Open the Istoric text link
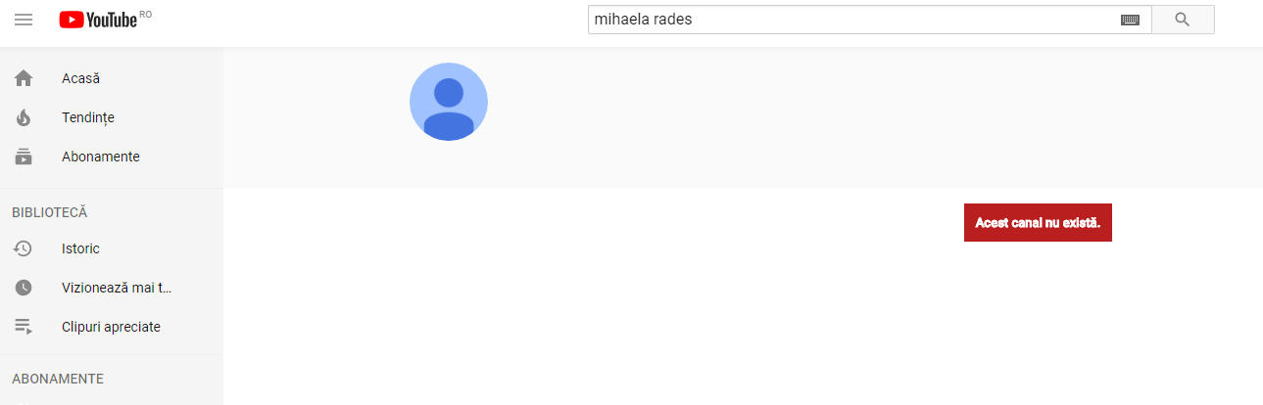 80,248
